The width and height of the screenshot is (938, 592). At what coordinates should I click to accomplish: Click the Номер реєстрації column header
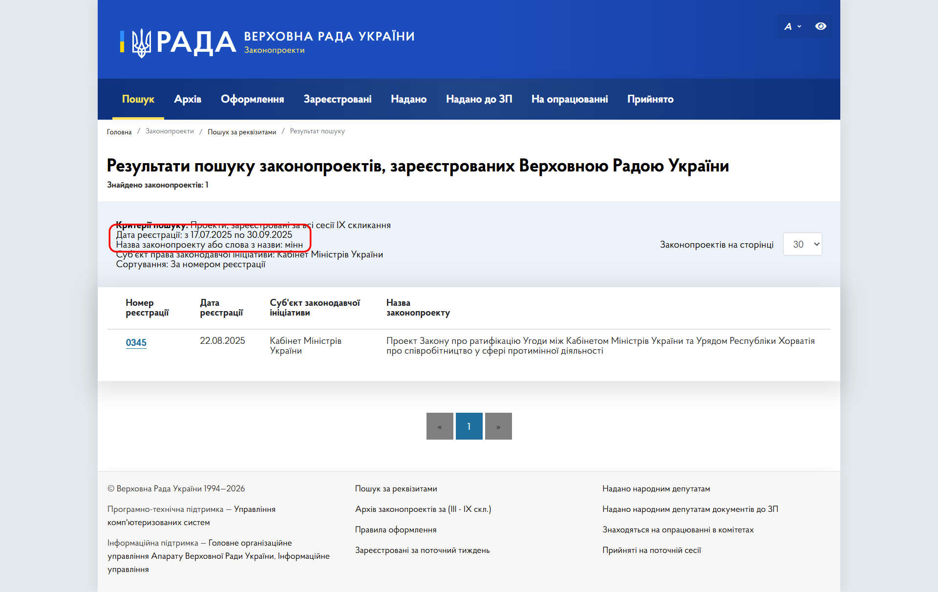pos(147,308)
